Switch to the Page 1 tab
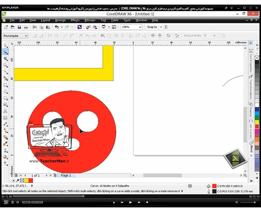Image resolution: width=261 pixels, height=212 pixels. 66,175
